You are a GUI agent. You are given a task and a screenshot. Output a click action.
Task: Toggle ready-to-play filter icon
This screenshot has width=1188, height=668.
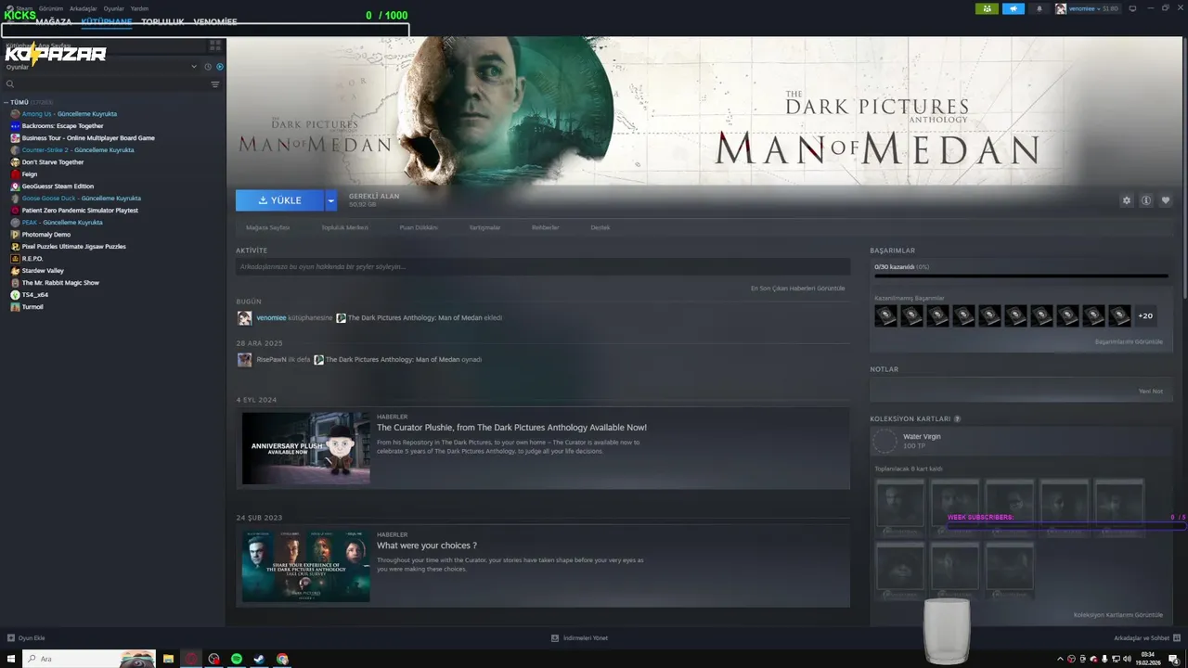(220, 67)
